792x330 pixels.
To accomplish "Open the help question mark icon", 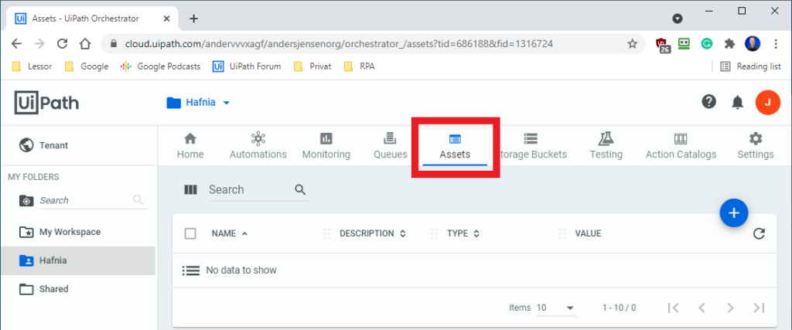I will coord(709,102).
